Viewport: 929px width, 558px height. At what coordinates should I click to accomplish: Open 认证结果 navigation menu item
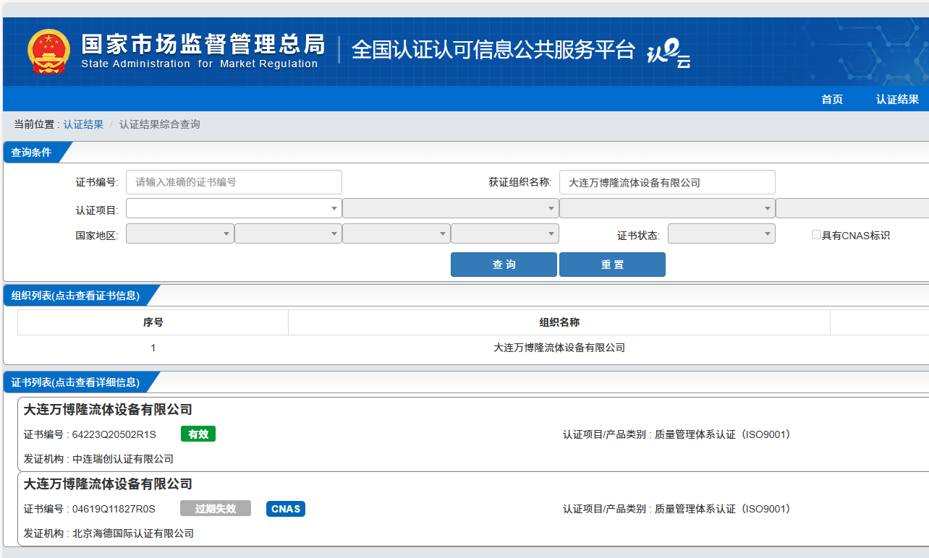(x=897, y=100)
